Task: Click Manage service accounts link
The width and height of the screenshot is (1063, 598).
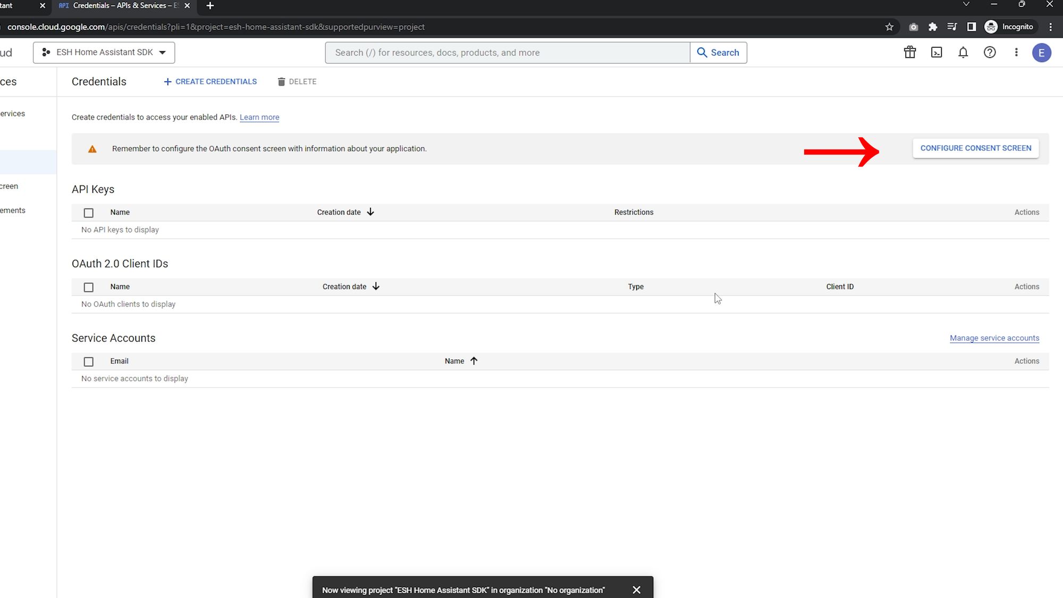Action: 994,338
